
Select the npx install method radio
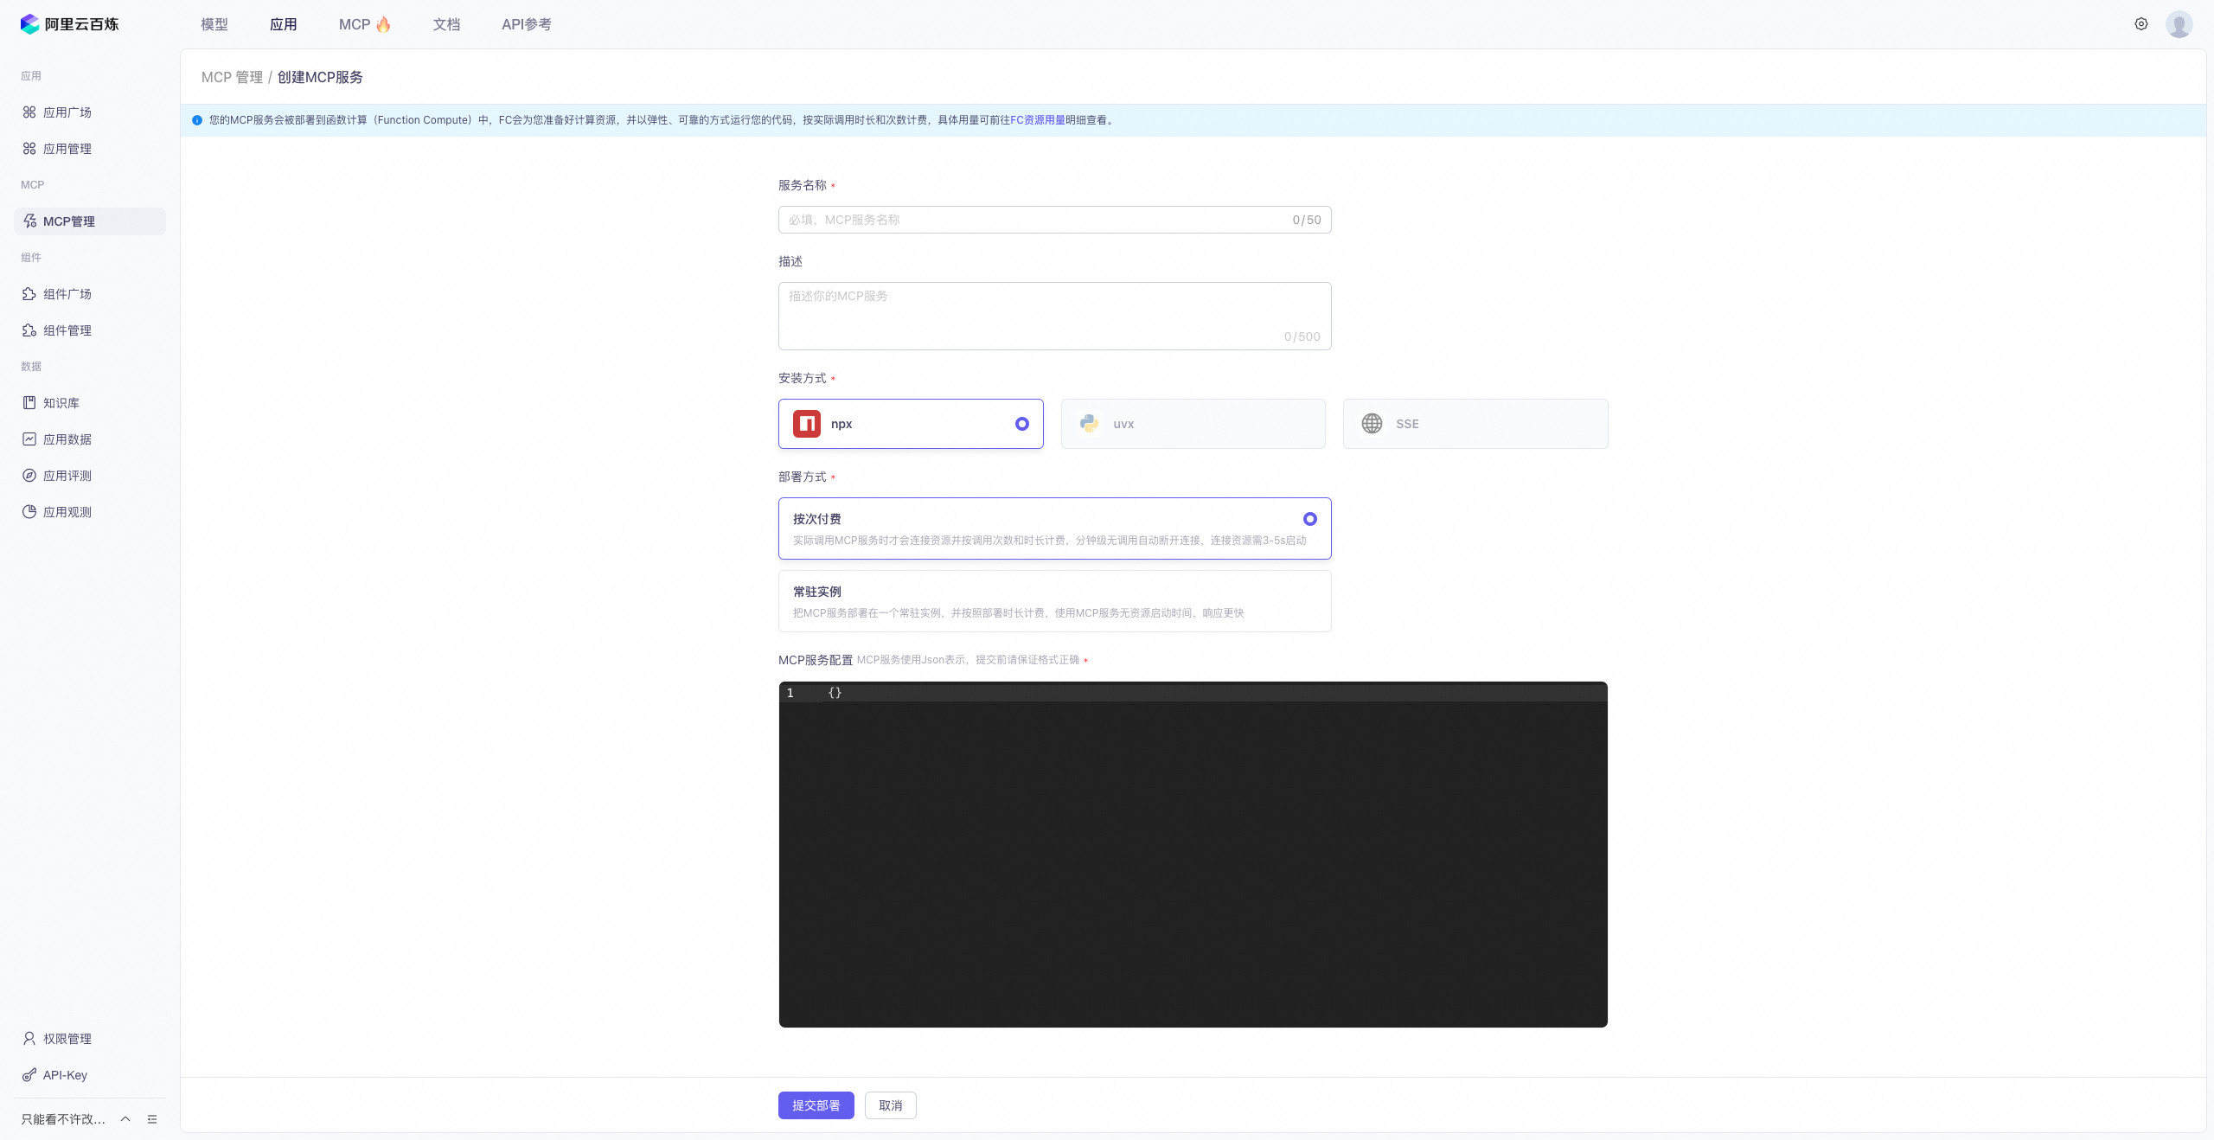point(1021,424)
